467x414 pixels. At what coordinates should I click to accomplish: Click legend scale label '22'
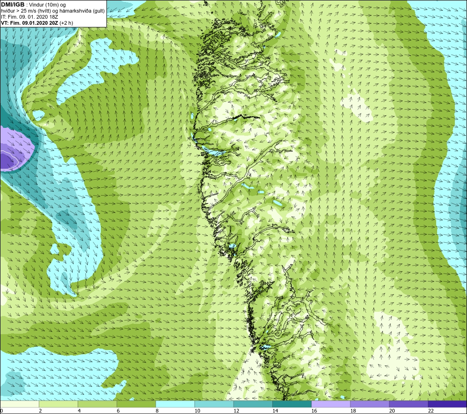(431, 411)
